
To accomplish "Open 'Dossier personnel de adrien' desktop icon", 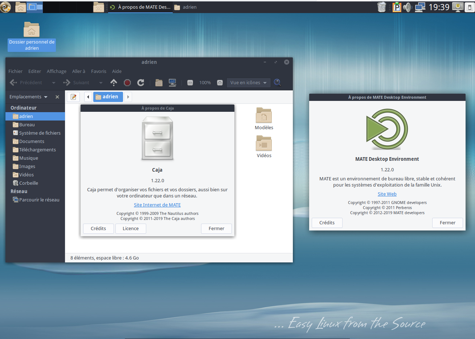I will click(x=32, y=36).
